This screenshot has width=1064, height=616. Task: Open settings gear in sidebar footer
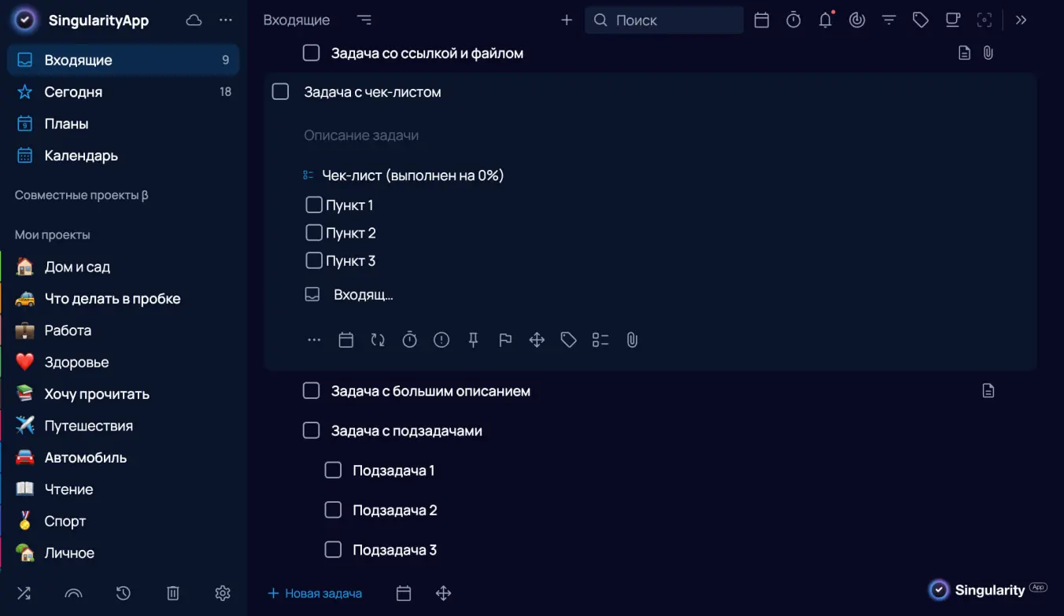point(223,593)
